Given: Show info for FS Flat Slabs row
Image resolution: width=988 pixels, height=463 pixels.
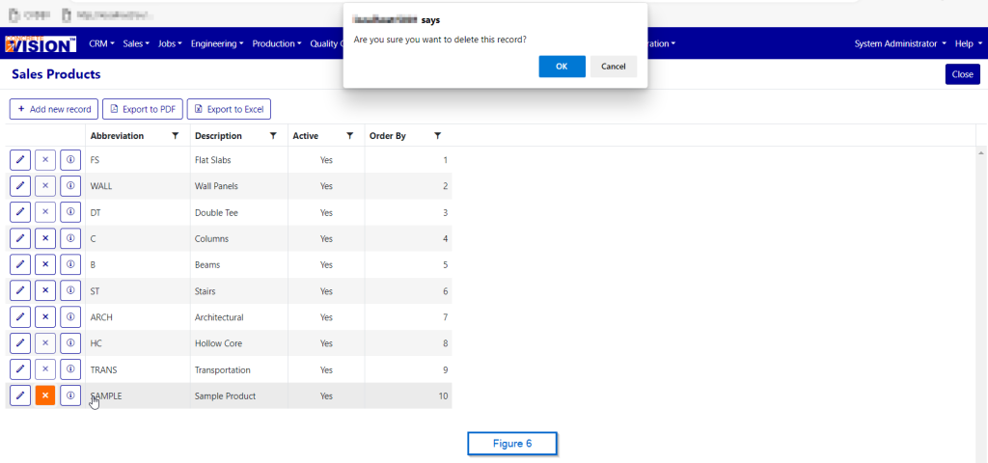Looking at the screenshot, I should coord(70,160).
